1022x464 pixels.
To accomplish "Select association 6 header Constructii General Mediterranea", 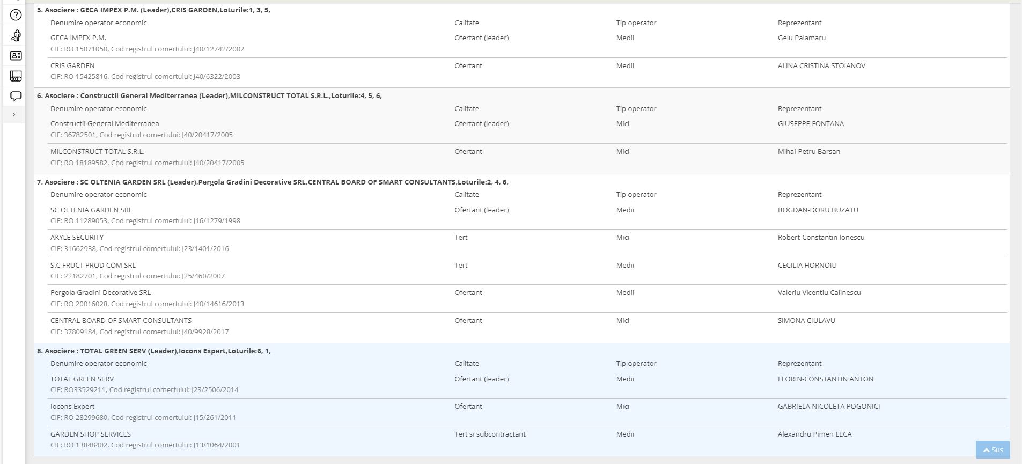I will [x=209, y=95].
